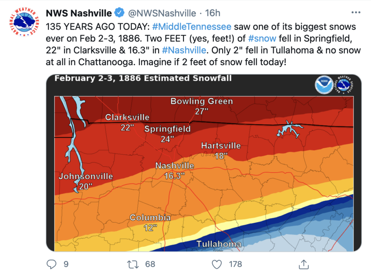371x275 pixels.
Task: Click the NOAA logo on the map
Action: click(324, 85)
